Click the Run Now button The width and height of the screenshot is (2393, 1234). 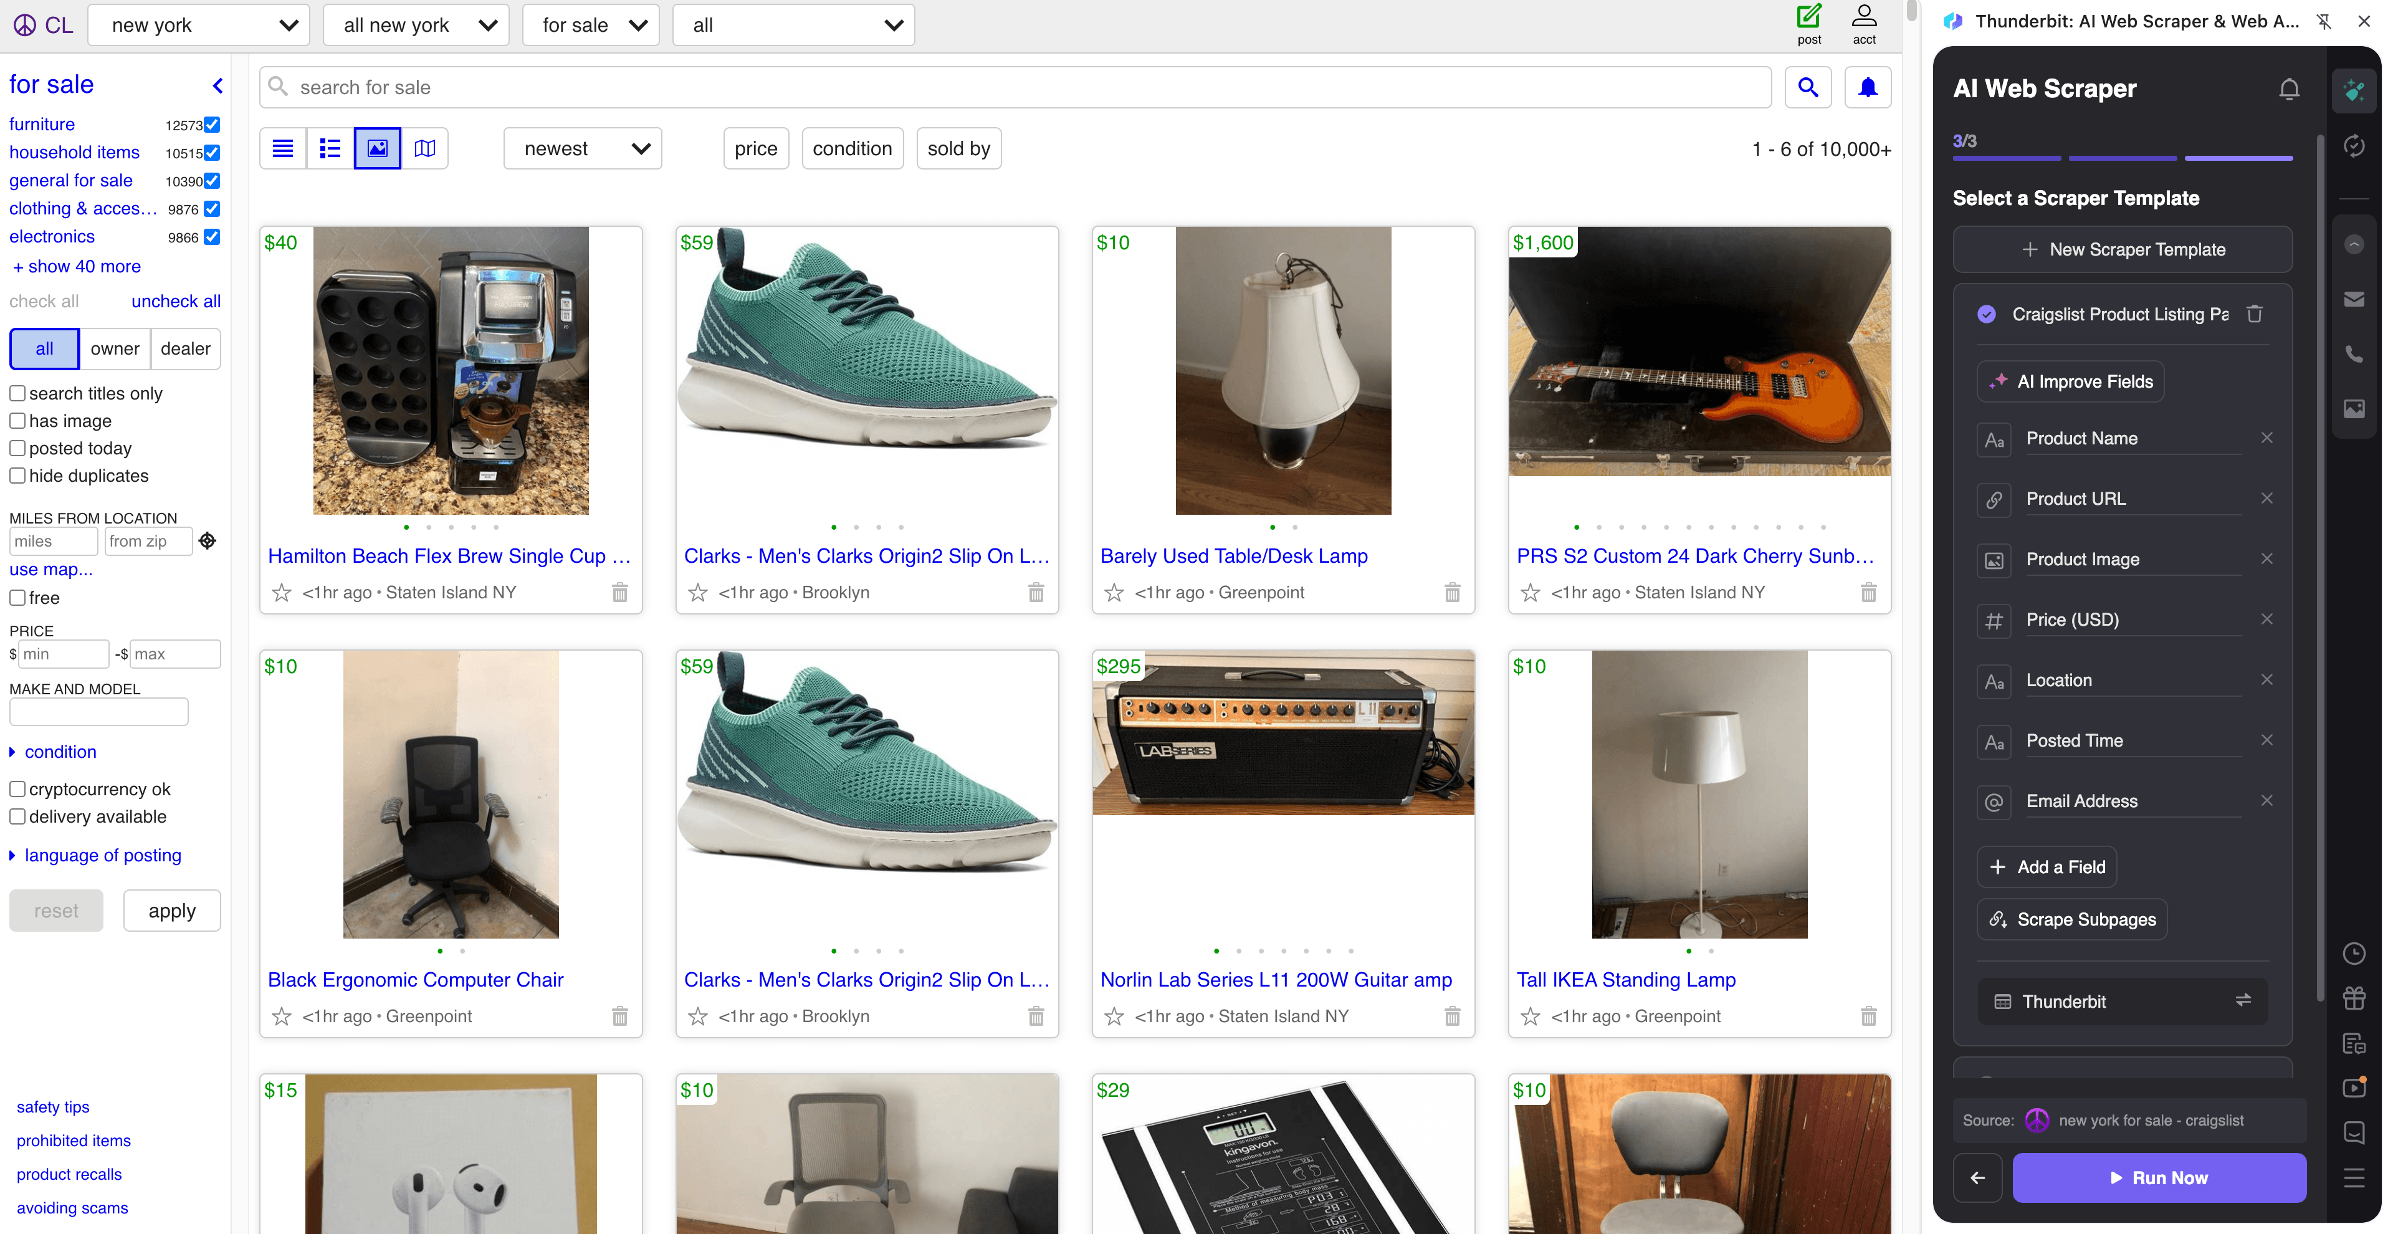2159,1177
